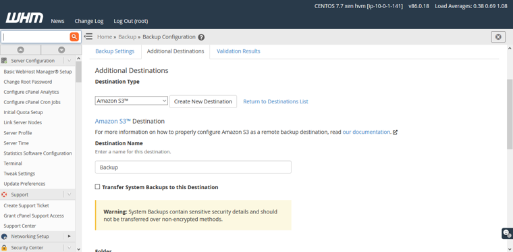Open Change Root Password

28,82
